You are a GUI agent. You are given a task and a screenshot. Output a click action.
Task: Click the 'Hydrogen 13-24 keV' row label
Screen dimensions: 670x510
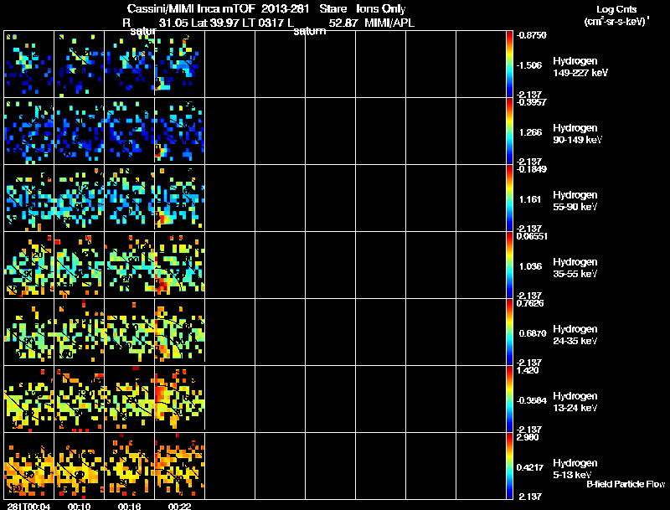575,402
